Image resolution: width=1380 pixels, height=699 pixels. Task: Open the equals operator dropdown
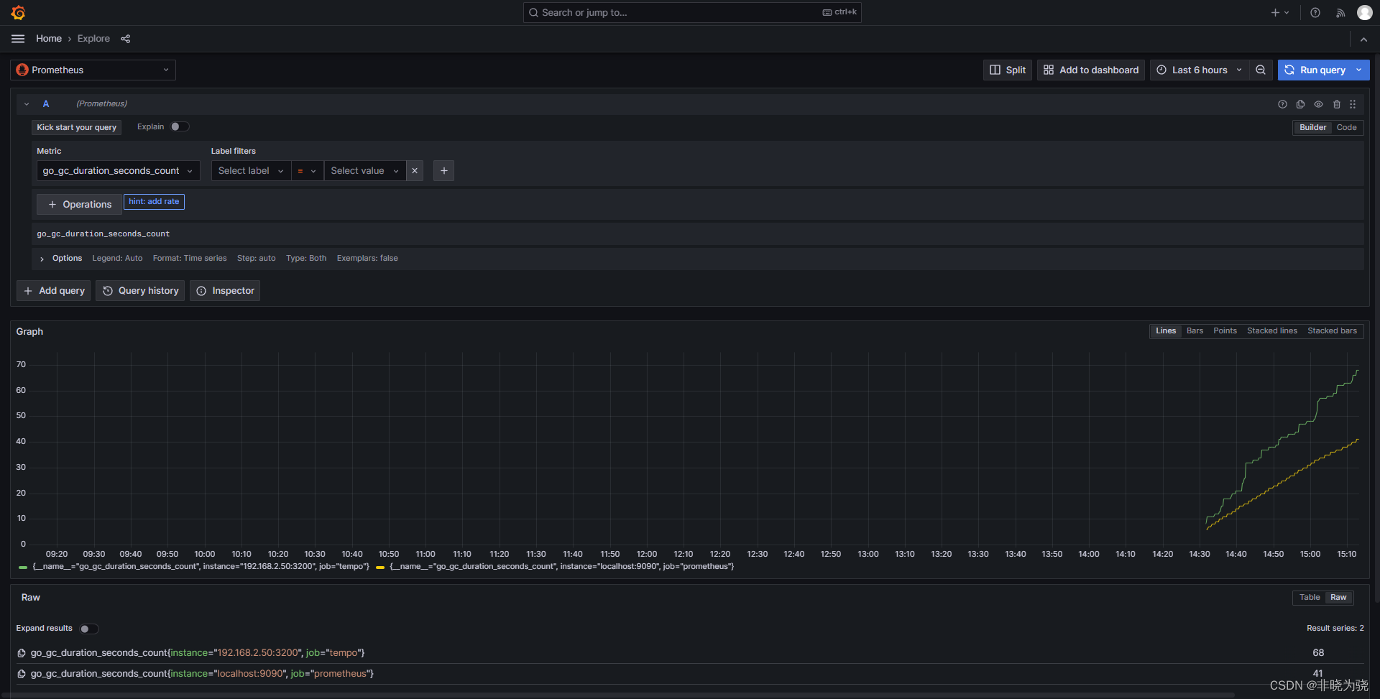307,171
